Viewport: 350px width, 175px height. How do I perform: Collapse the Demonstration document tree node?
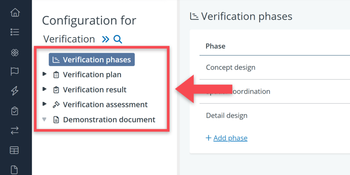44,119
